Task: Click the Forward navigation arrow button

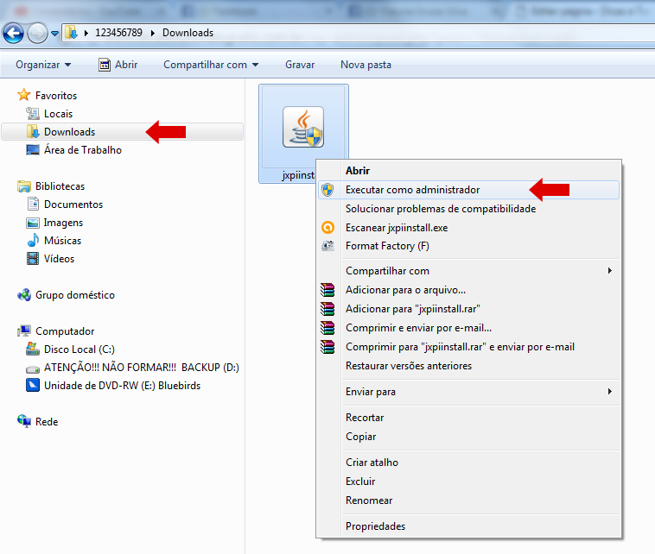Action: (x=38, y=34)
